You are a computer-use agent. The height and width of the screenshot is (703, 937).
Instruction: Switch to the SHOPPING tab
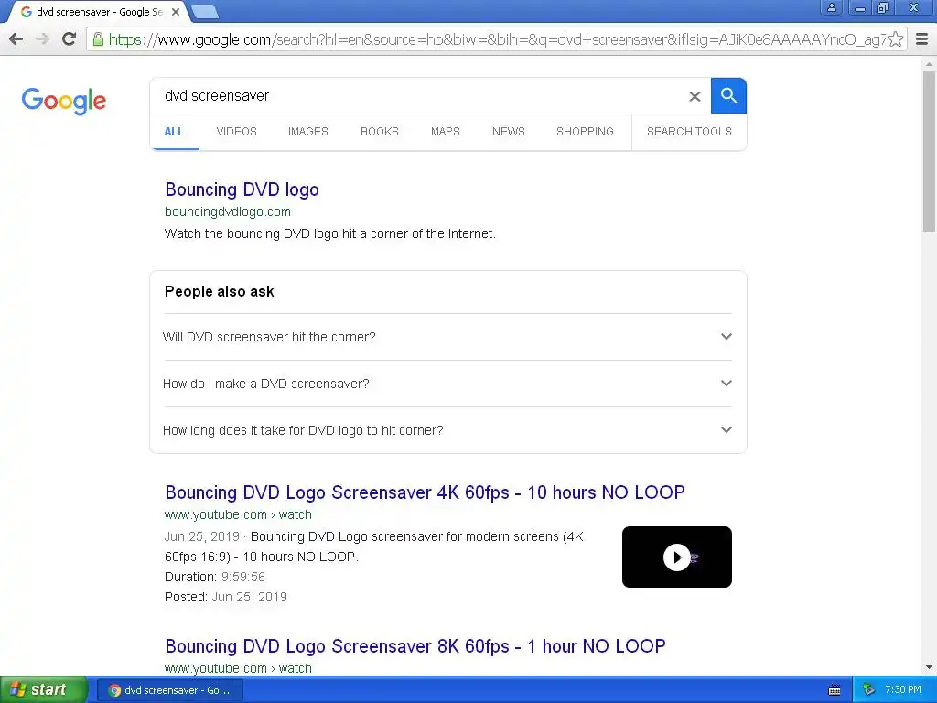585,132
